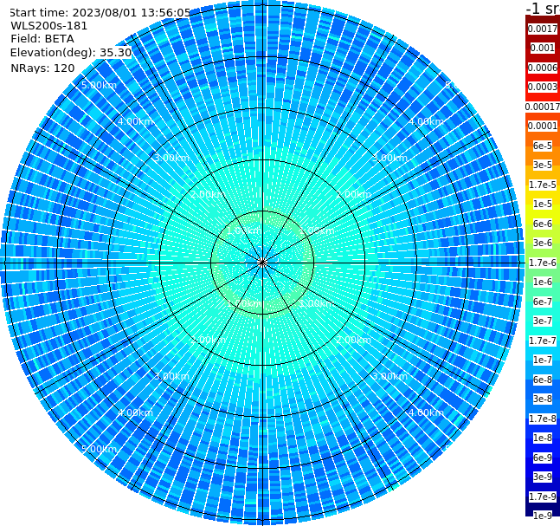Click the Field: BETA label

pos(42,39)
